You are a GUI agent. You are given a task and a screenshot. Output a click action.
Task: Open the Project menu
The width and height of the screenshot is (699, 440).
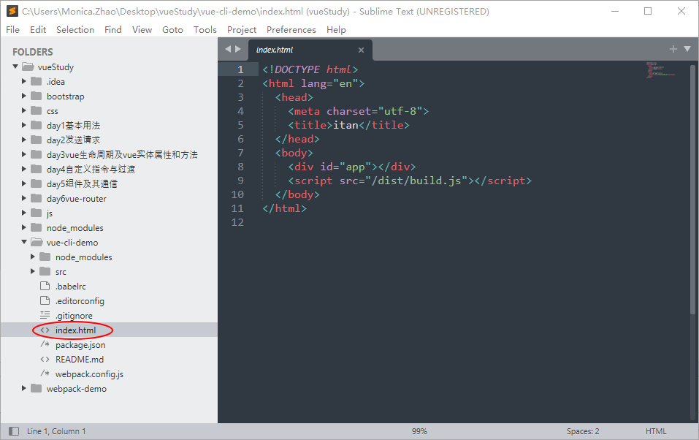(242, 29)
